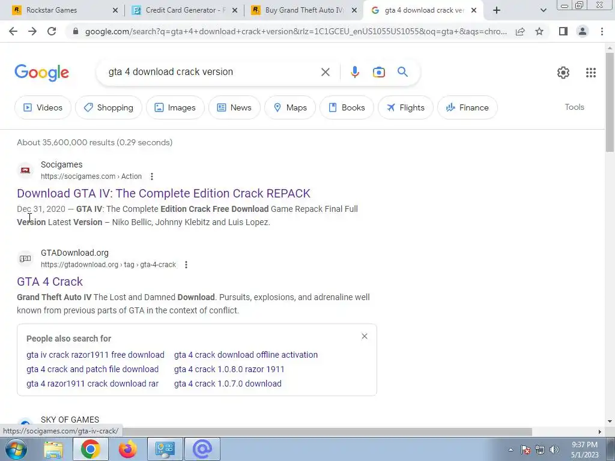
Task: Search gta 4 crack 1.0.8.0 razor 1911
Action: coord(229,369)
